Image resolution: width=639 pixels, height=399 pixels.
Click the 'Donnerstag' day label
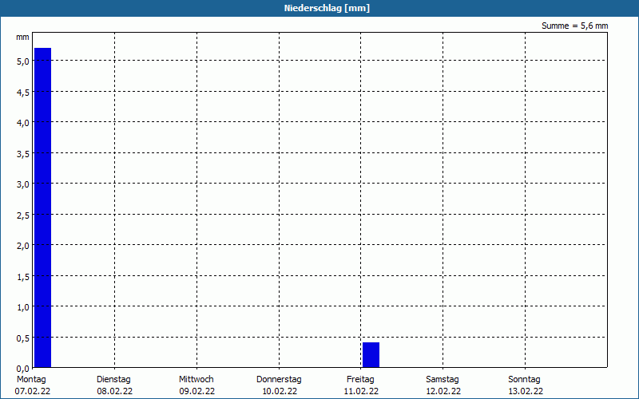[x=279, y=379]
